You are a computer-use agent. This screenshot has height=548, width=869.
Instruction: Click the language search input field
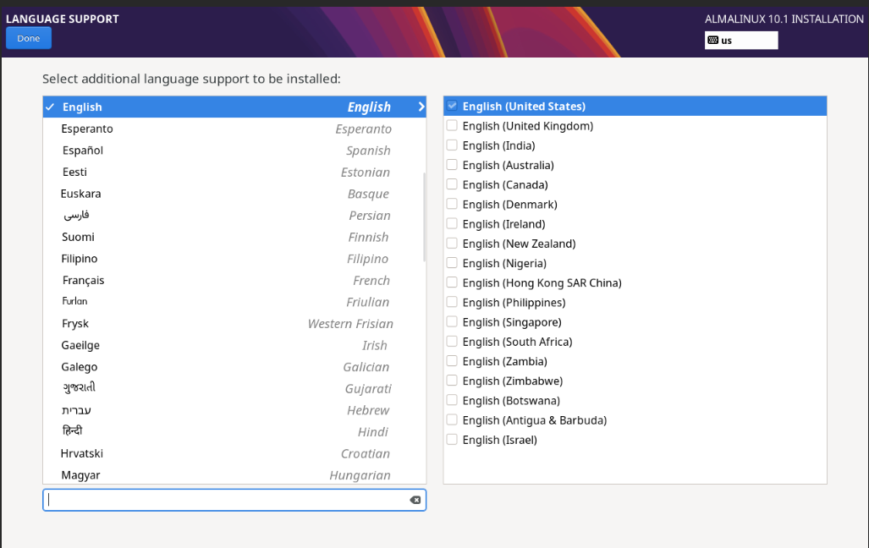pos(228,500)
